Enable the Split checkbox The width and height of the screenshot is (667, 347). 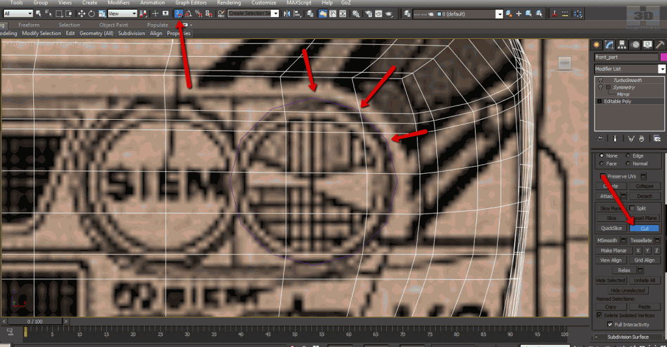(x=632, y=208)
